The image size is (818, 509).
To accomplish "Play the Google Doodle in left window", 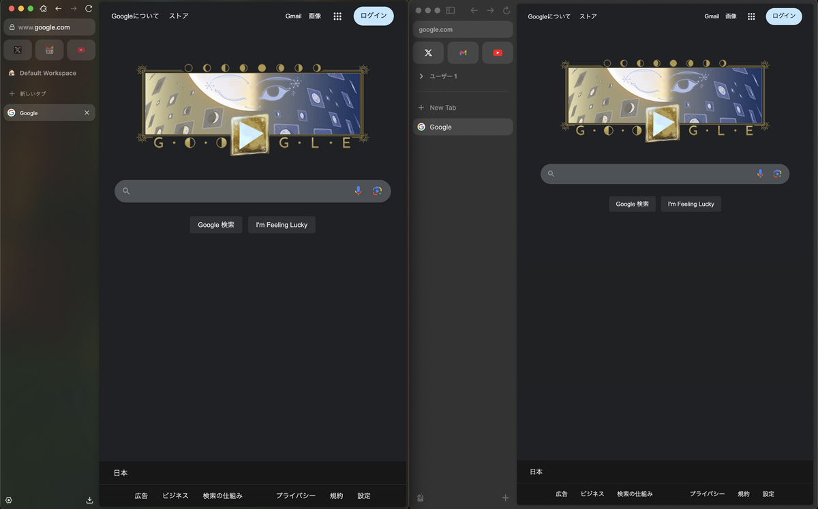I will [x=249, y=135].
